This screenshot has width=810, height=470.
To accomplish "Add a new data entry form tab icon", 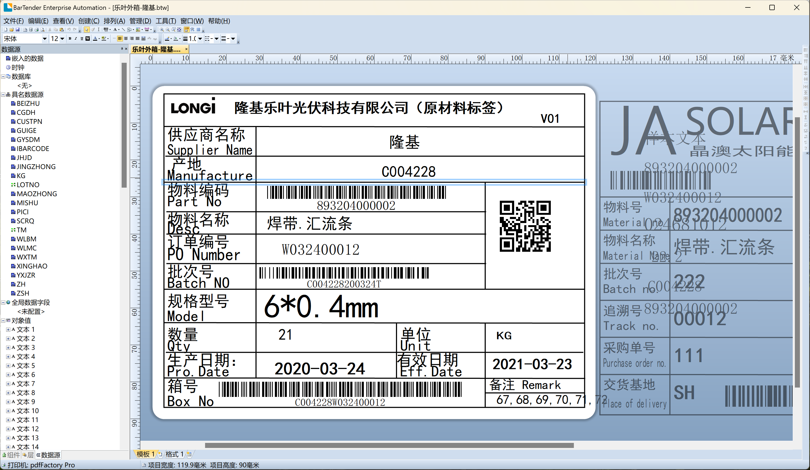I will (x=189, y=454).
